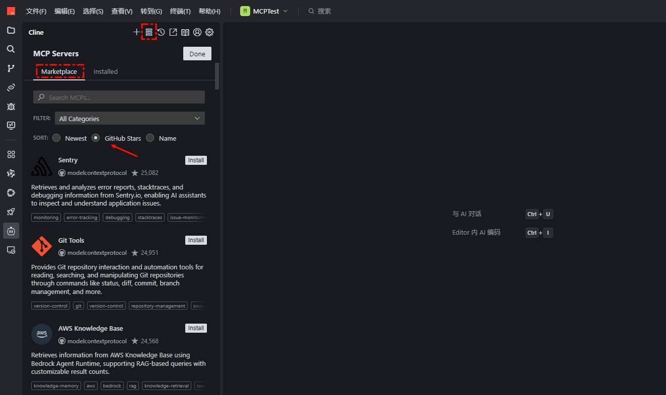
Task: Open the Git Tools modelcontextprotocol GitHub link
Action: (x=93, y=253)
